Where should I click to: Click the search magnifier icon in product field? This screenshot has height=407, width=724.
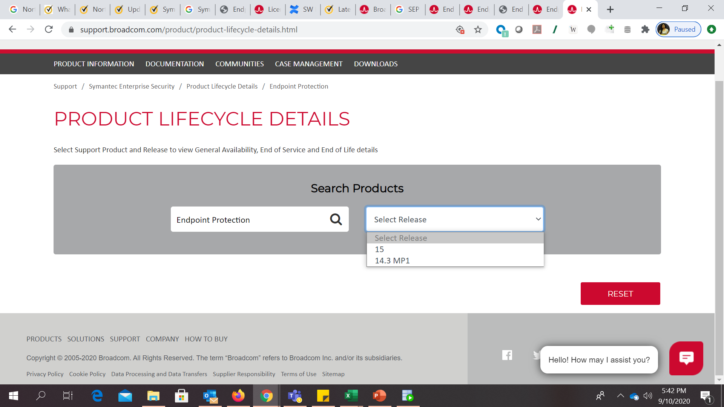[x=336, y=219]
